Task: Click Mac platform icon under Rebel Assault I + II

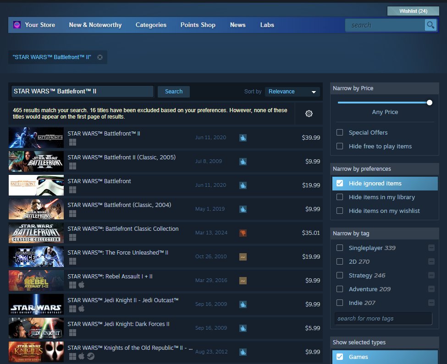Action: pyautogui.click(x=82, y=285)
